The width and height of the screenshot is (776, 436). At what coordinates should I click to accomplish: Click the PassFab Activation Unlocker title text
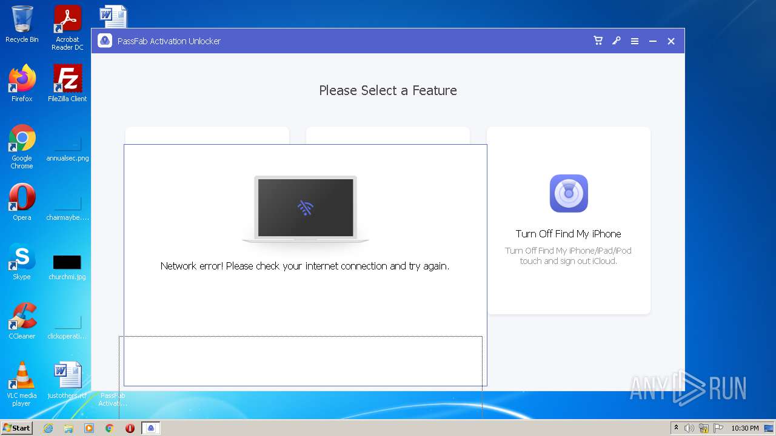tap(169, 41)
